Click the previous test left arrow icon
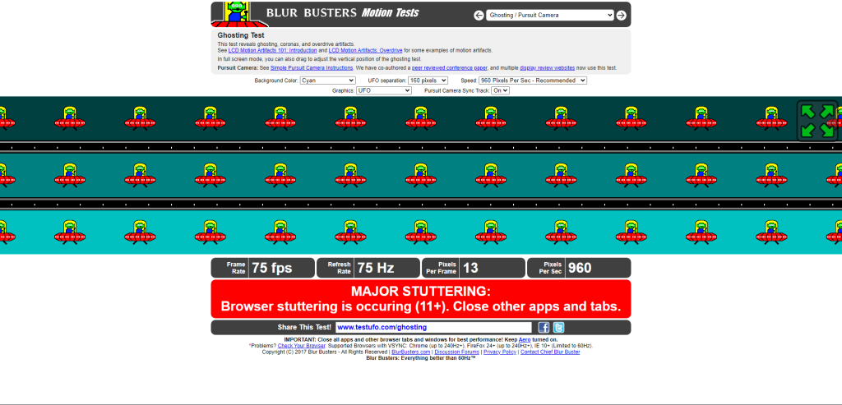This screenshot has height=405, width=842. coord(479,15)
